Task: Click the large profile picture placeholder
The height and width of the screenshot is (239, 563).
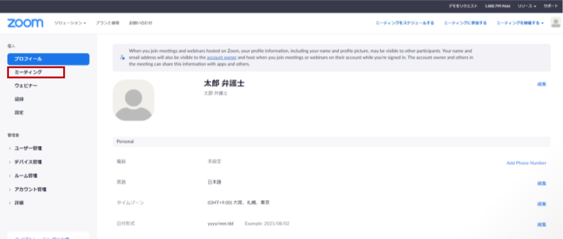Action: click(133, 100)
